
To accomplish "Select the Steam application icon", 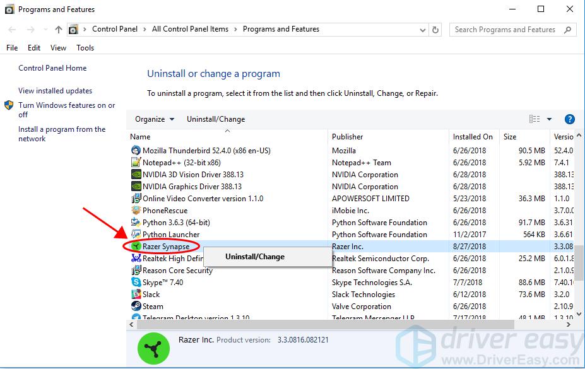I will click(134, 306).
